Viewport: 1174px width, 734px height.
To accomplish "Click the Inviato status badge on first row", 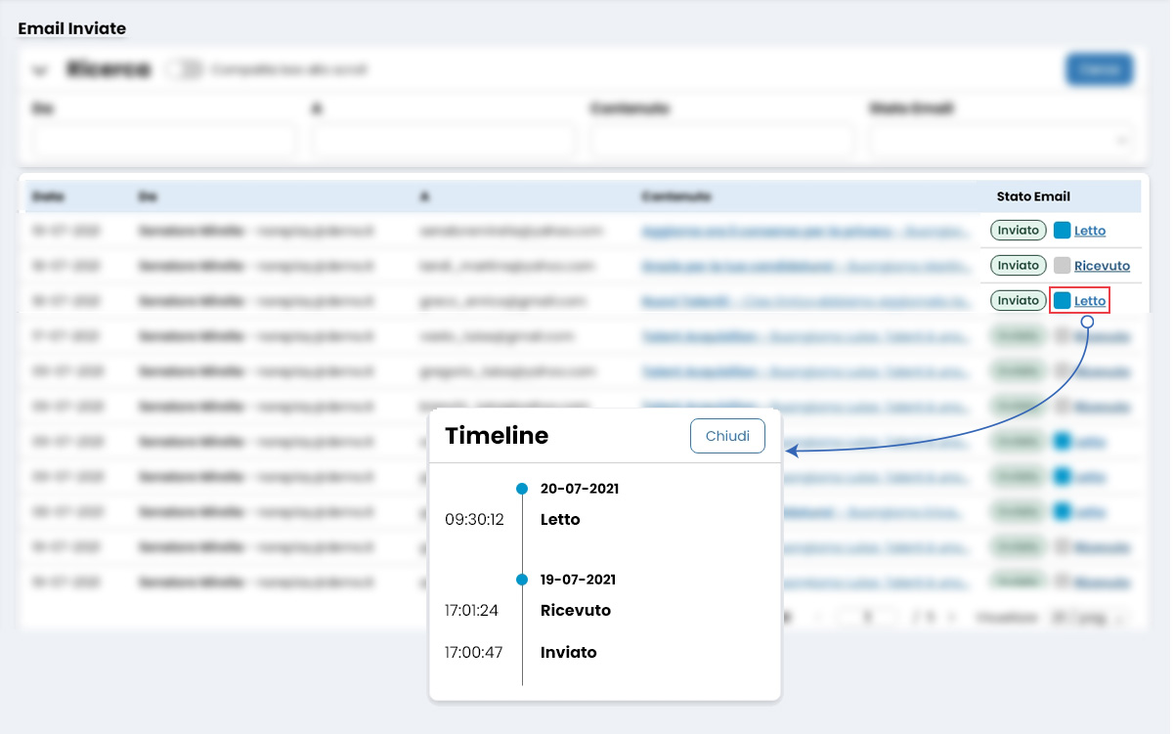I will point(1018,230).
